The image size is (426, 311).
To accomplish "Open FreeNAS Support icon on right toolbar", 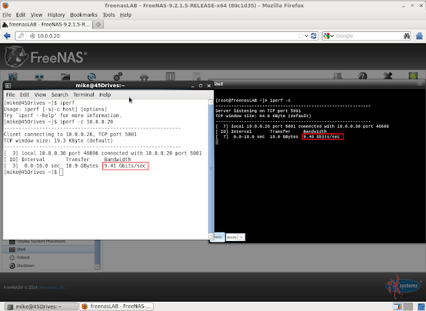I will [337, 77].
